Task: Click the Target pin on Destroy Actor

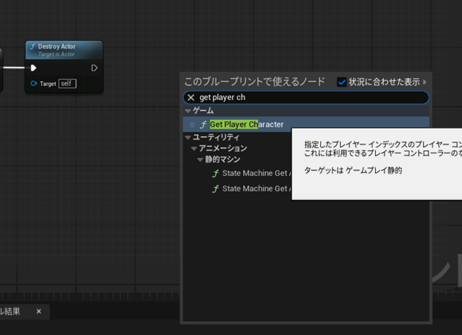Action: (x=34, y=84)
